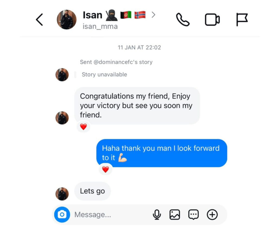Open the photo gallery icon
Viewport: 278px width, 228px height.
(175, 214)
